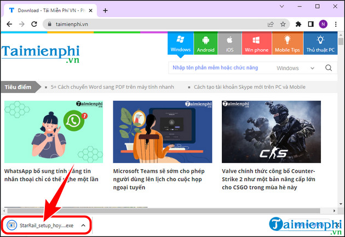Click the share page icon in address bar
Image resolution: width=345 pixels, height=237 pixels.
[271, 24]
